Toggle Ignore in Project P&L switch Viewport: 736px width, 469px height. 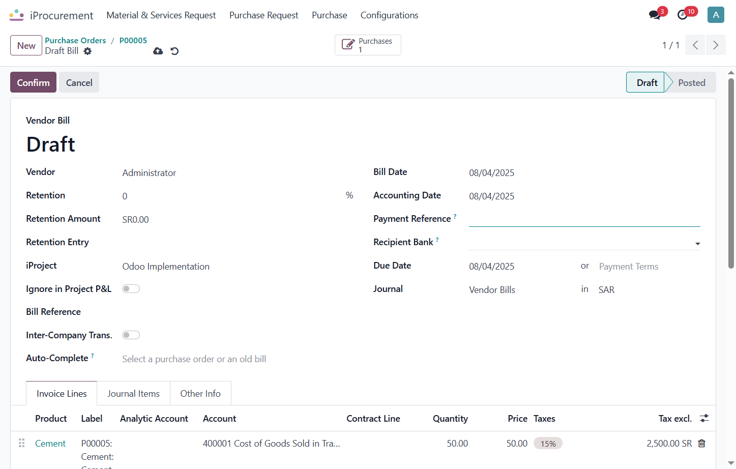tap(131, 289)
